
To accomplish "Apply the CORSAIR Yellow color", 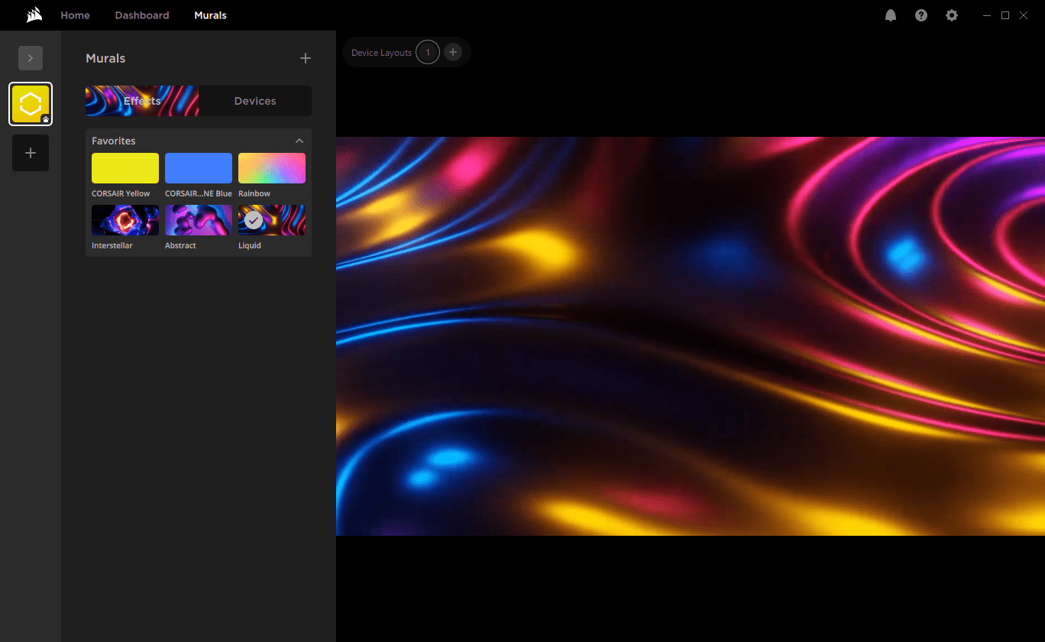I will [x=125, y=168].
